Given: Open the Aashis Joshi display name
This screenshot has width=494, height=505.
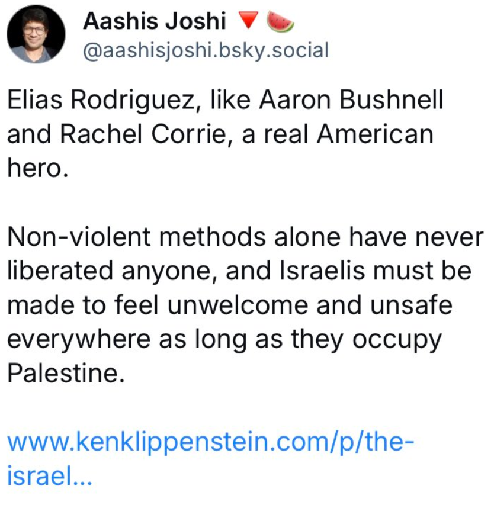Looking at the screenshot, I should (x=155, y=21).
